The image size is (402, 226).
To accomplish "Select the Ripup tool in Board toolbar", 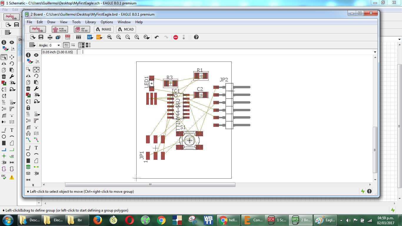I will pyautogui.click(x=36, y=140).
